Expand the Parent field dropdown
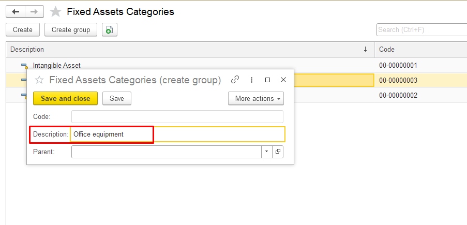Image resolution: width=467 pixels, height=225 pixels. pos(267,152)
